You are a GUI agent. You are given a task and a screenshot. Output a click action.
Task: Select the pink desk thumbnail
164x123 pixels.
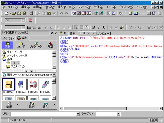coord(33,84)
